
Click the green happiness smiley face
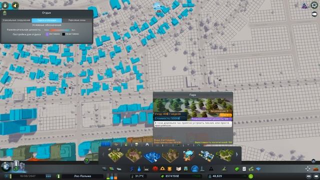[251, 176]
